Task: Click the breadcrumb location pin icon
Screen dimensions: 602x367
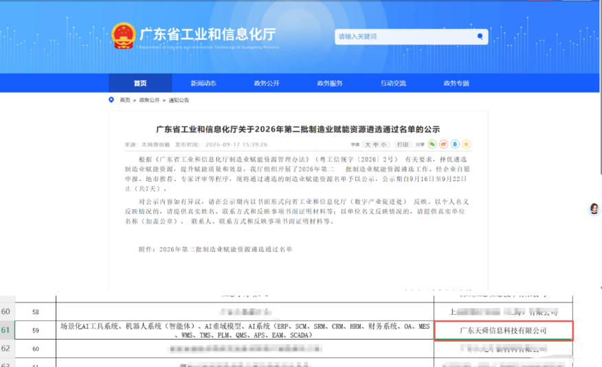Action: click(x=111, y=100)
